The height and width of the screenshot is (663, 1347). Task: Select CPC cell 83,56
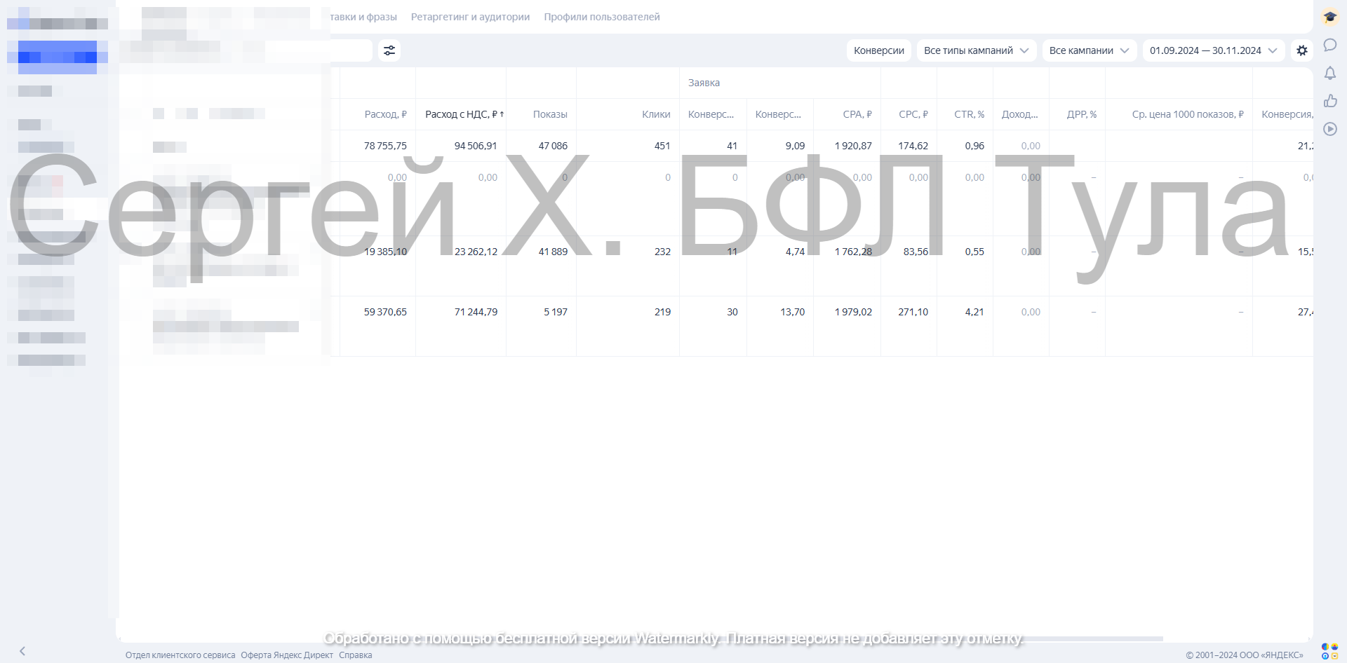(916, 252)
